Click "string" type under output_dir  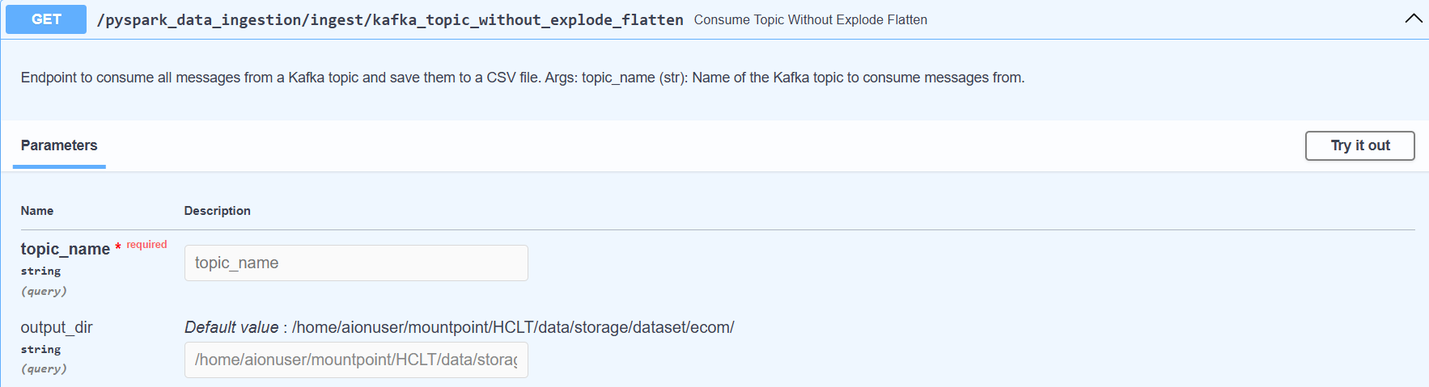[x=40, y=350]
